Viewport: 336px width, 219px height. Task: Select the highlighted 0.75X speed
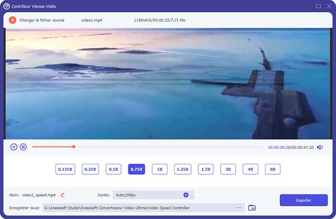pos(137,169)
